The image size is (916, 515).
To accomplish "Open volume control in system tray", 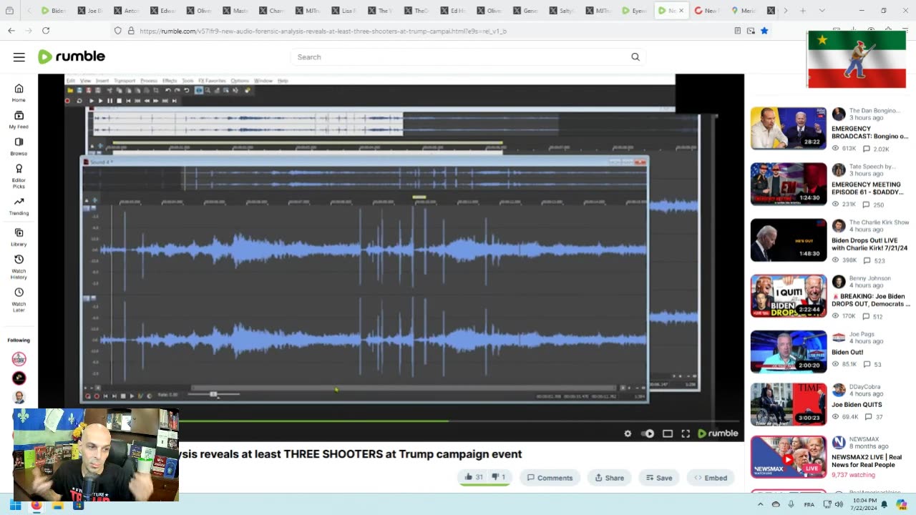I will tap(839, 504).
